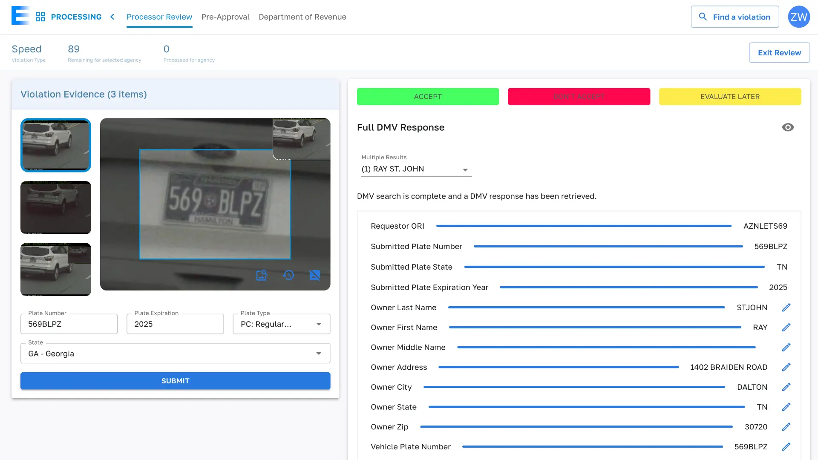Click the back chevron next to PROCESSING
818x460 pixels.
112,17
